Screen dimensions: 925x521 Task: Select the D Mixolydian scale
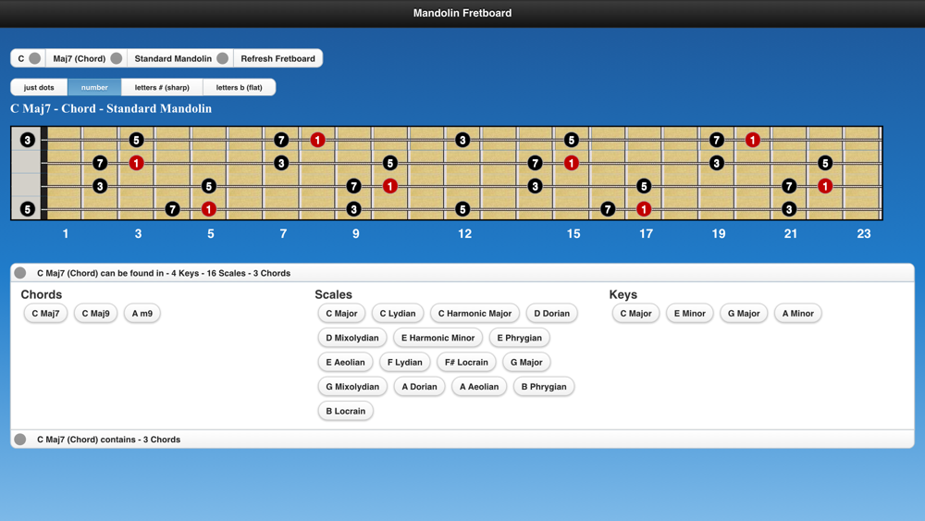coord(352,338)
